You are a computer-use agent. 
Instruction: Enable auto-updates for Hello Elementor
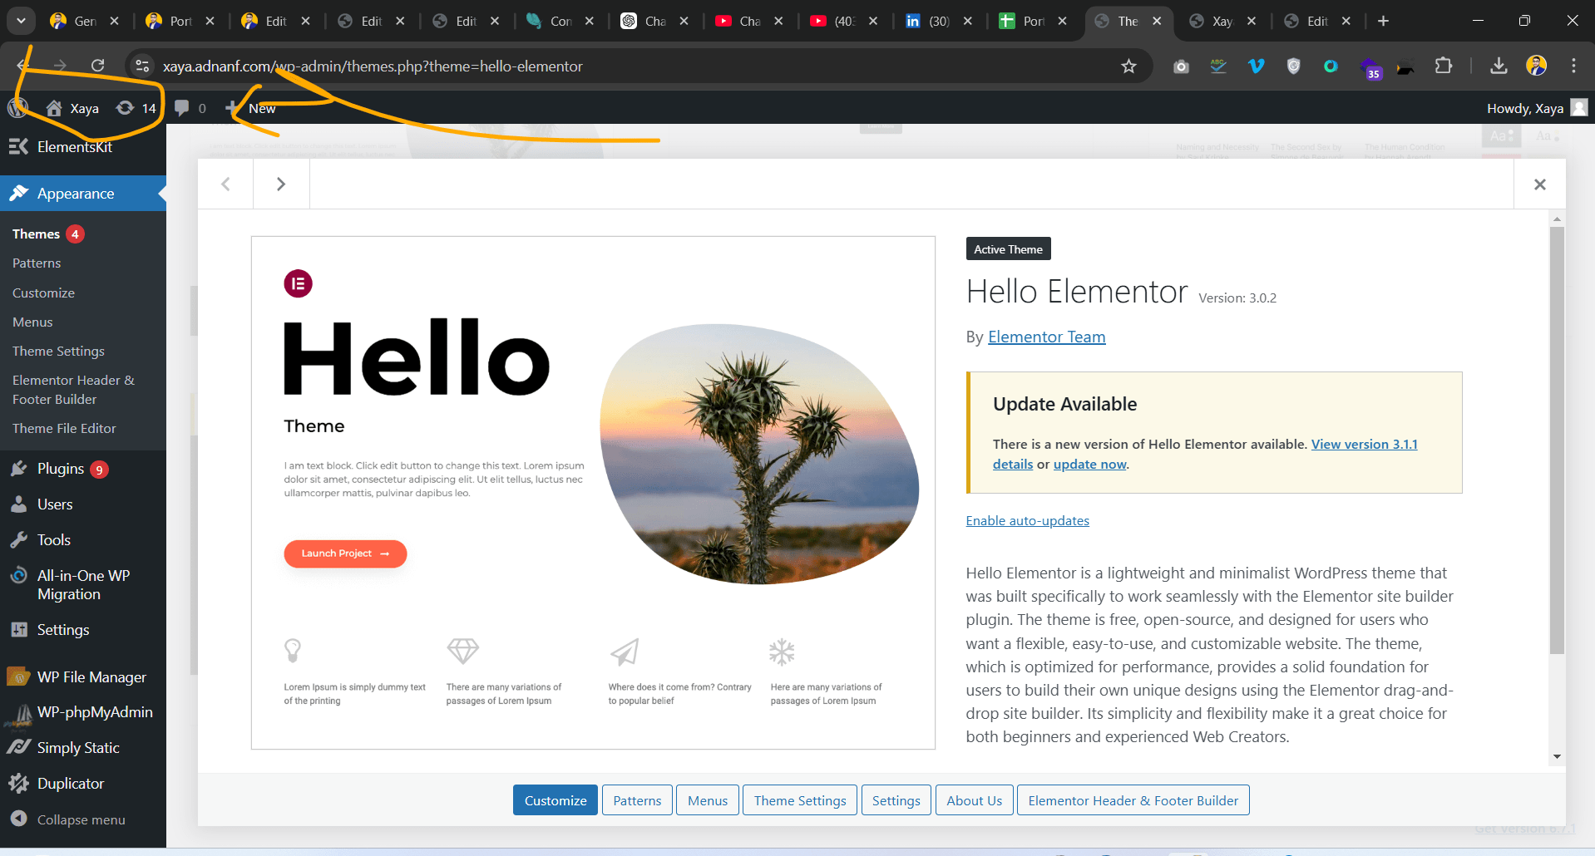(x=1027, y=520)
